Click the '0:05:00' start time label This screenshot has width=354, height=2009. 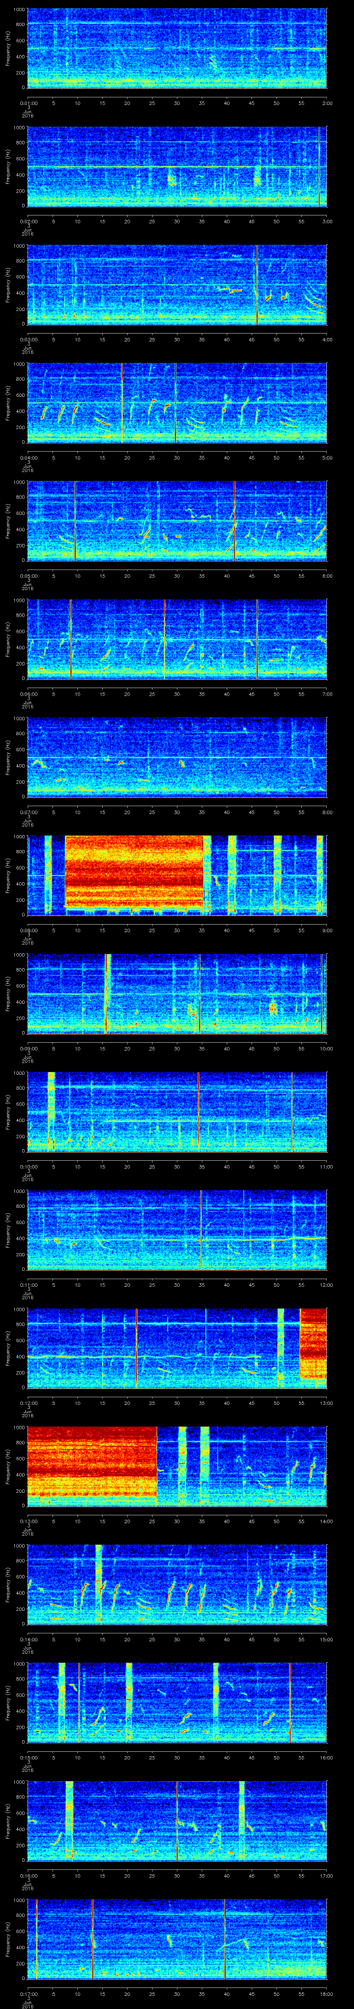(28, 575)
